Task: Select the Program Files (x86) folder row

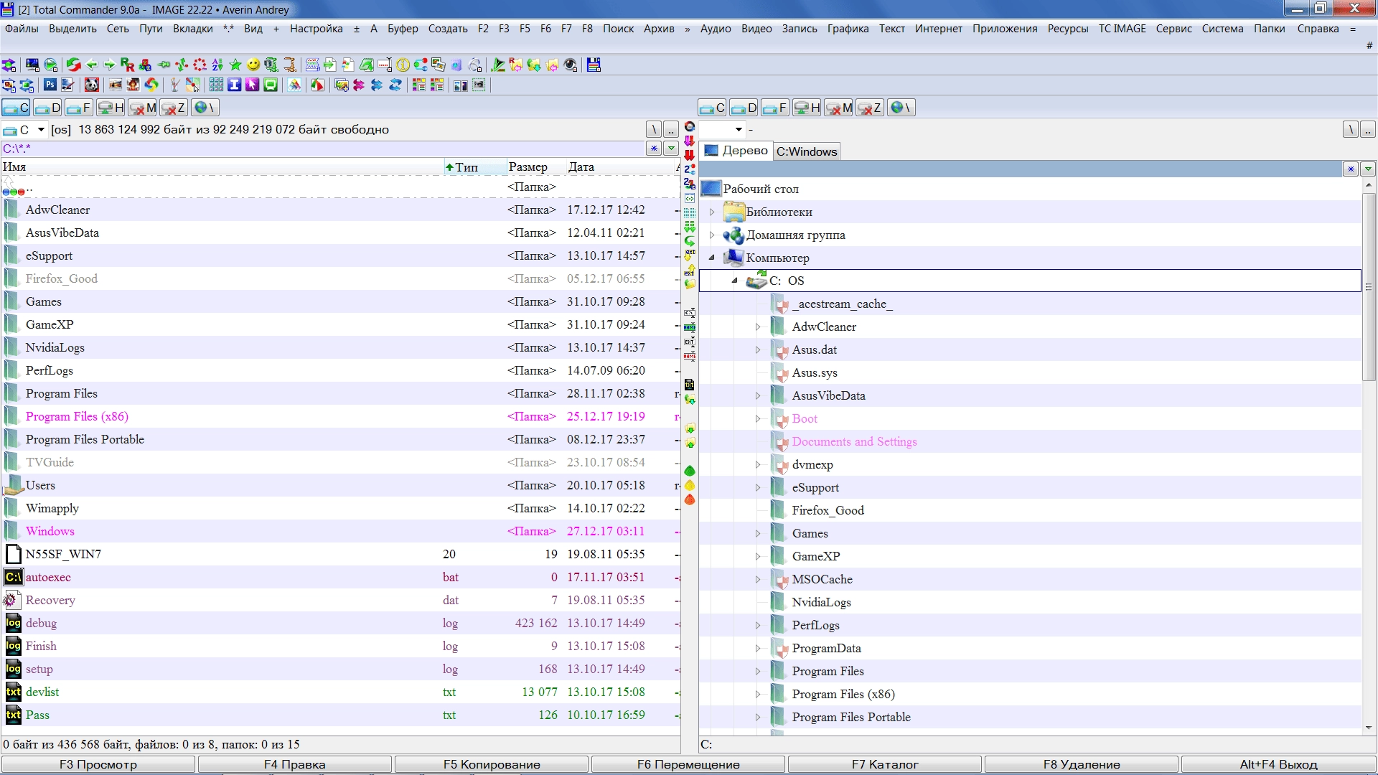Action: click(x=340, y=416)
